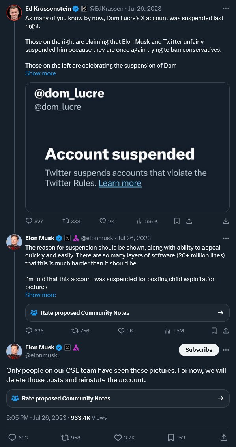Expand Ed Krassenstein's post with Show more
The width and height of the screenshot is (236, 447).
pos(41,73)
